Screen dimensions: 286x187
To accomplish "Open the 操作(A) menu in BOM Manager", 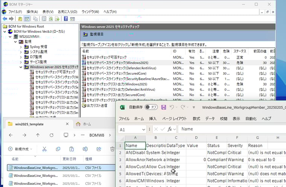I will coord(32,12).
